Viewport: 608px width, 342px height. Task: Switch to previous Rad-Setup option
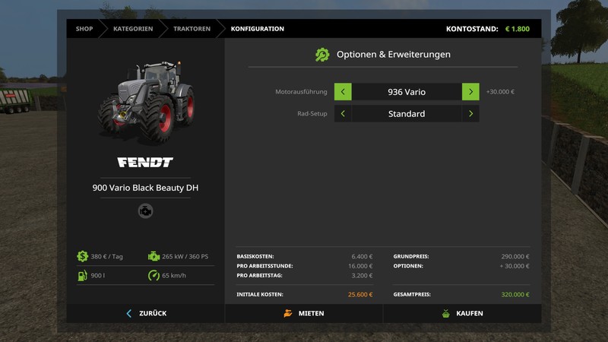pyautogui.click(x=343, y=114)
